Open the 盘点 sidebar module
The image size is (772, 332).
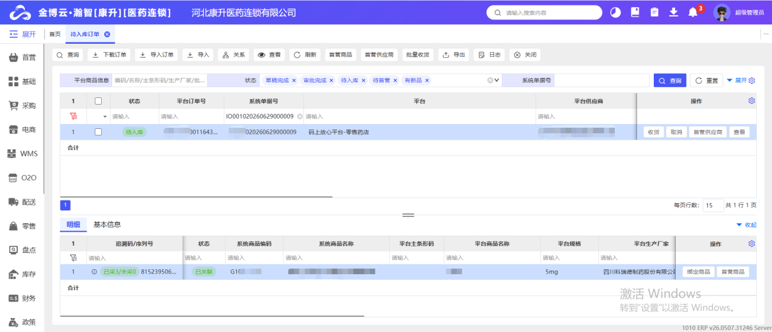click(x=22, y=250)
